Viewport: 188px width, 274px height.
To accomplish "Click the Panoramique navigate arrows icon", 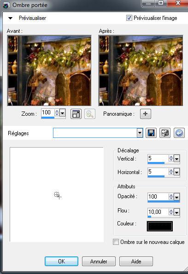I will pyautogui.click(x=146, y=114).
